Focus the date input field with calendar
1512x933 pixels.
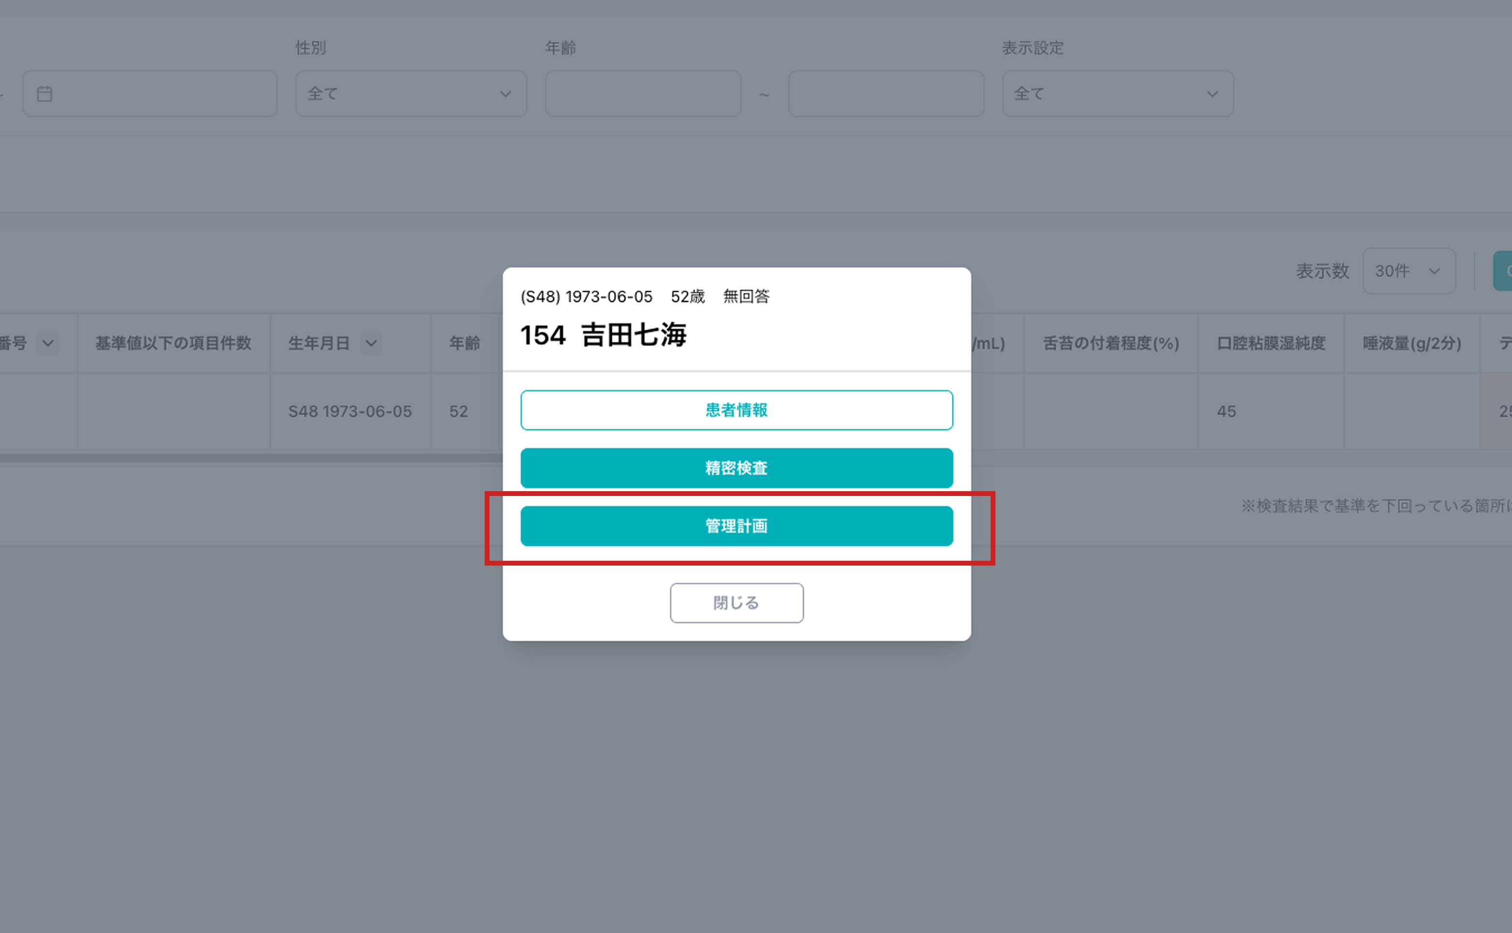click(149, 94)
